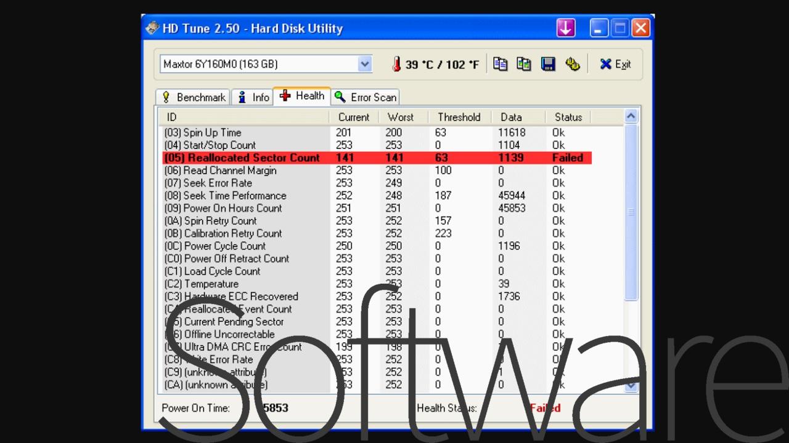Click data value 45853 for Power On Hours
789x443 pixels.
[x=512, y=208]
